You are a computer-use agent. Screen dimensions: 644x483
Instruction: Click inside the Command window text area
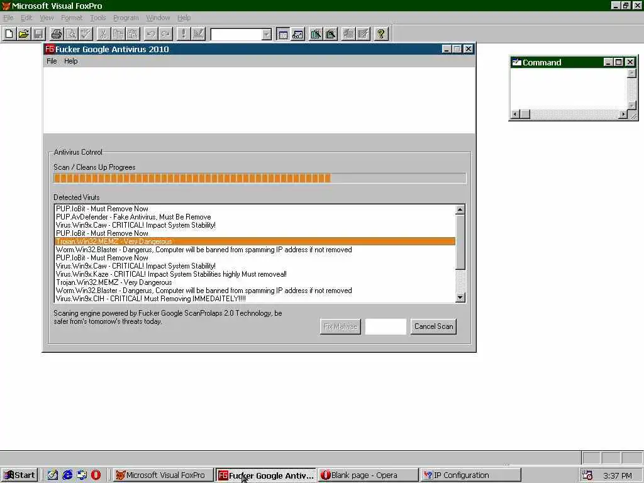(569, 89)
